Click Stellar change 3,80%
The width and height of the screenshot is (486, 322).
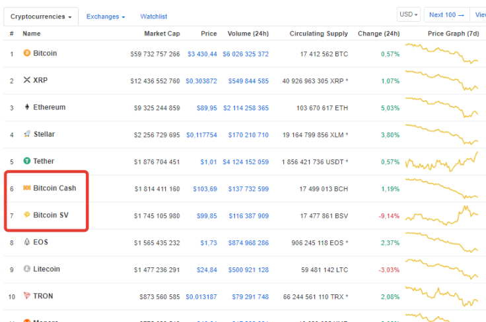pos(390,135)
